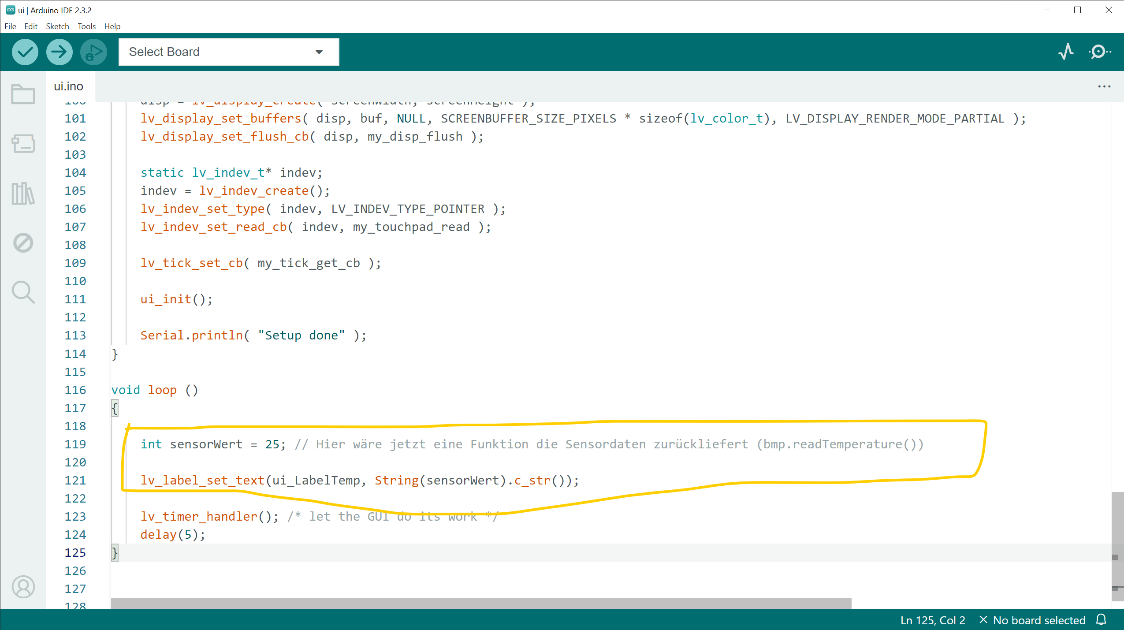Open the Sketchbook folder panel
Screen dimensions: 1124x630
coord(23,94)
